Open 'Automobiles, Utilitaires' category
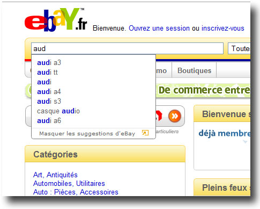This screenshot has height=209, width=260. [69, 183]
